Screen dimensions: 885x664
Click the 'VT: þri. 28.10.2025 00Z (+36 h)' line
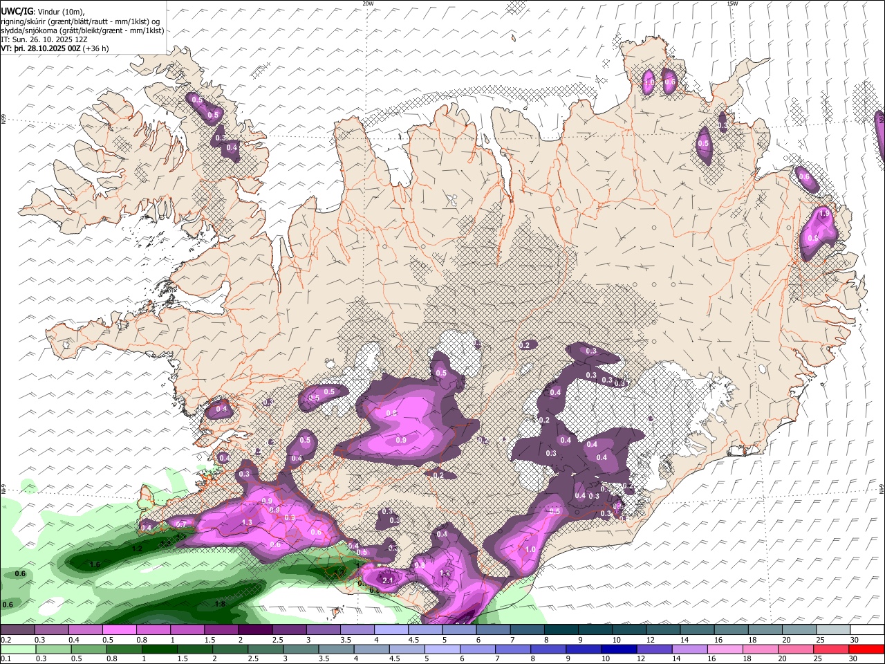[55, 48]
